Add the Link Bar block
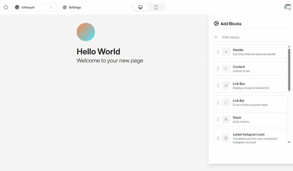The height and width of the screenshot is (171, 293). [250, 103]
